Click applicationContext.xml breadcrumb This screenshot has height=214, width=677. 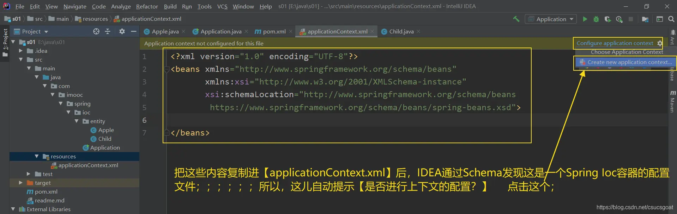point(147,19)
